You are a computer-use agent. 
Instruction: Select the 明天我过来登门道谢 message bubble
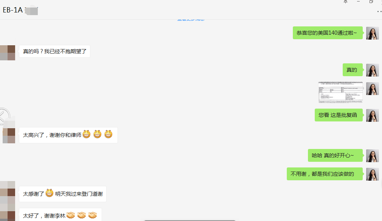63,194
